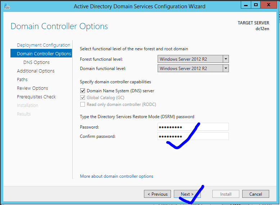The height and width of the screenshot is (205, 280).
Task: Select Additional Options step
Action: 36,71
